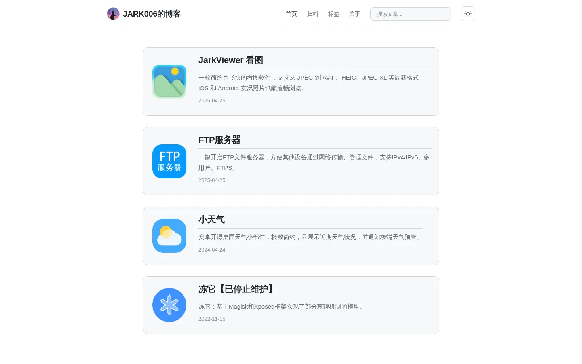
Task: Open the 标签 tags page
Action: tap(333, 14)
